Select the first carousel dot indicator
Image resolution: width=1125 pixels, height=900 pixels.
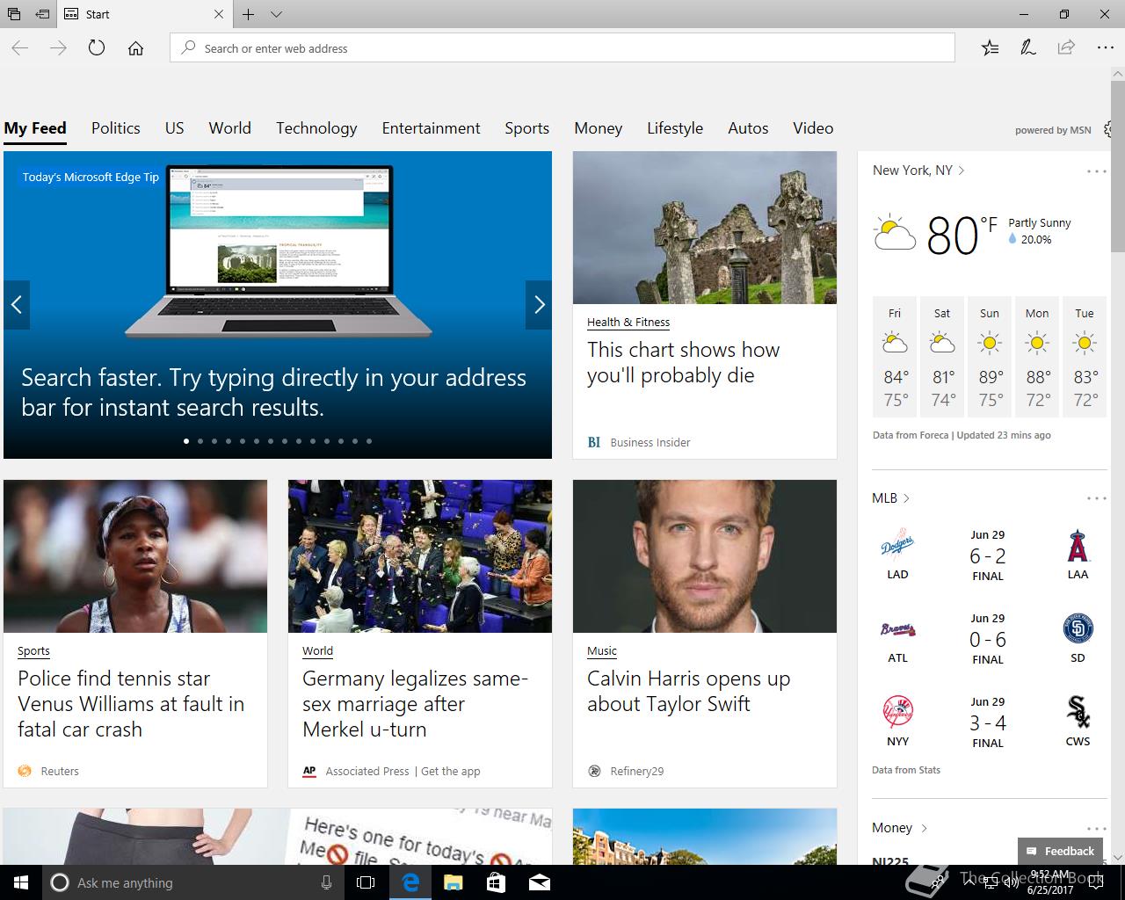[186, 441]
